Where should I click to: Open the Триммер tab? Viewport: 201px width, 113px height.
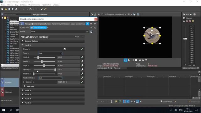coord(117,68)
